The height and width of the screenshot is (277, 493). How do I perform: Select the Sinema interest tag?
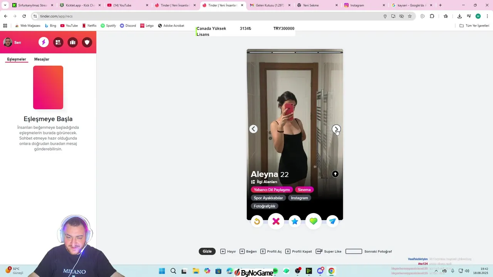tap(304, 190)
